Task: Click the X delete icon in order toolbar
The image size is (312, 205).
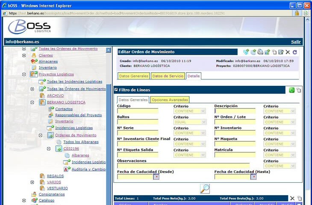Action: pos(288,52)
